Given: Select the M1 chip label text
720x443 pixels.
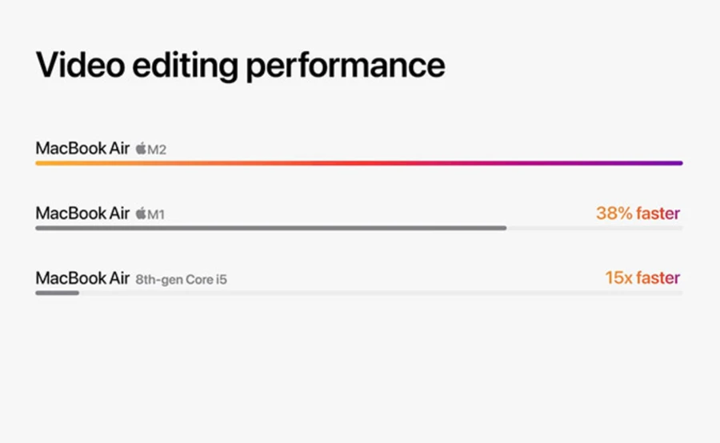Looking at the screenshot, I should pos(156,214).
